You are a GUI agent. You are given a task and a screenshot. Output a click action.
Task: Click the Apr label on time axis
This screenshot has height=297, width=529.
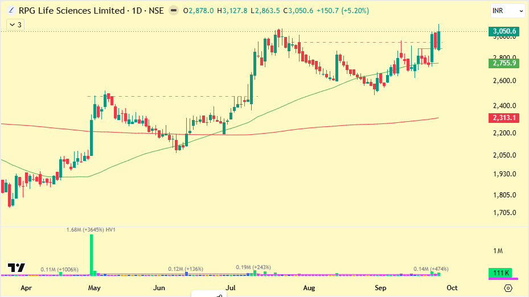(26, 288)
